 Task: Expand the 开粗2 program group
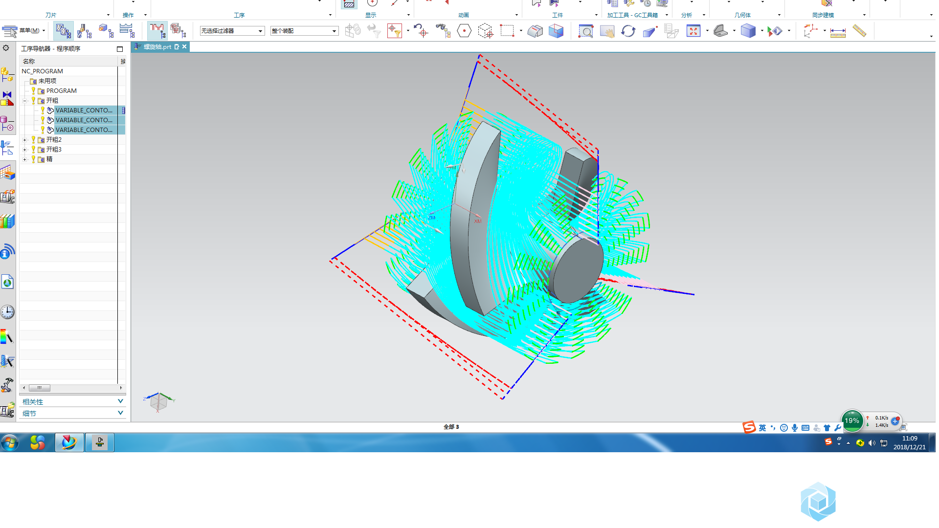click(x=24, y=140)
